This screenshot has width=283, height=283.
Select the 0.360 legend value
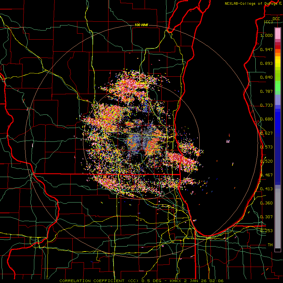pos(266,203)
